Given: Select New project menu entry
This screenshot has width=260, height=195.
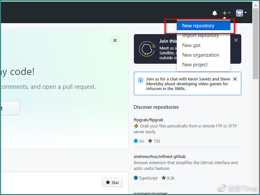Looking at the screenshot, I should (x=204, y=64).
